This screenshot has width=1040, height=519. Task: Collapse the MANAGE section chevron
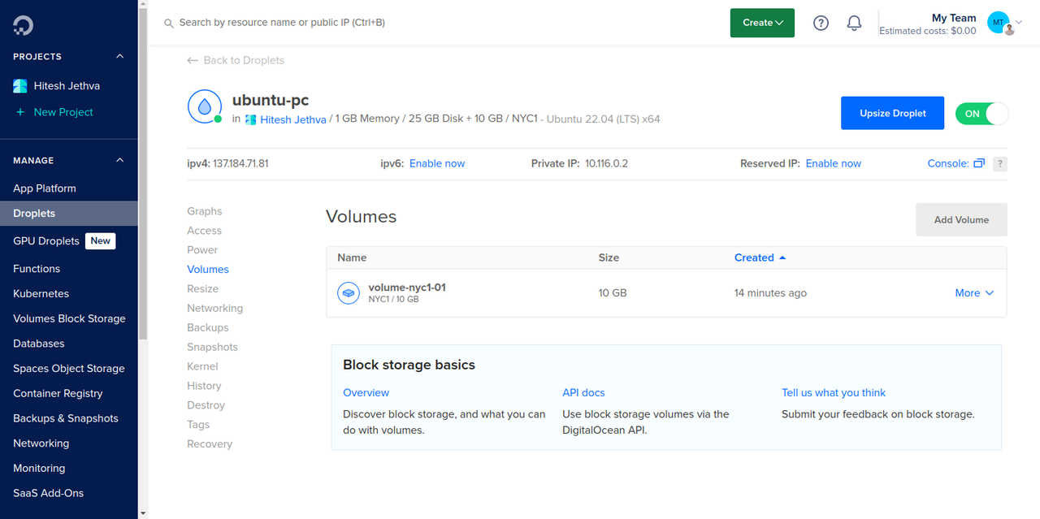(x=120, y=161)
